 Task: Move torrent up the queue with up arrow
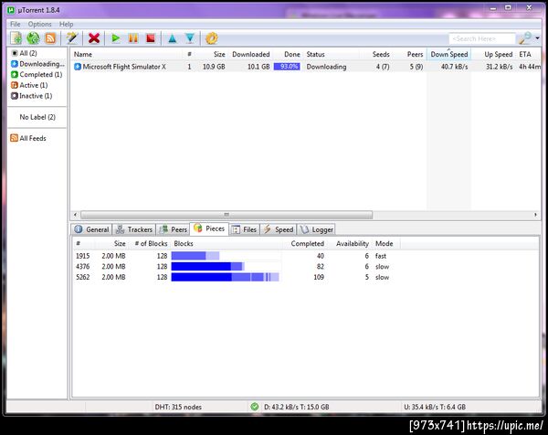[x=173, y=38]
